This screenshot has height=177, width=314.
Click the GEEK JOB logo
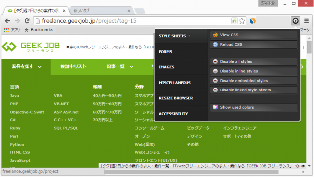pyautogui.click(x=30, y=47)
